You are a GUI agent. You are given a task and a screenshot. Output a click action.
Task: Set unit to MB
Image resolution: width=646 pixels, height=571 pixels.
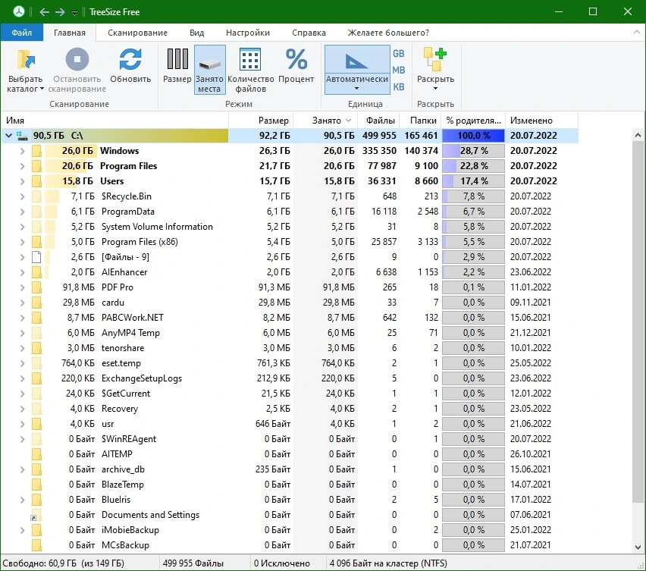click(x=398, y=70)
